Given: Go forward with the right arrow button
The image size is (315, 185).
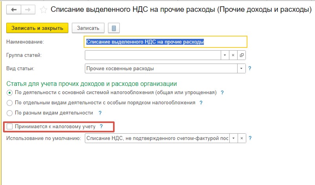Looking at the screenshot, I should point(28,10).
